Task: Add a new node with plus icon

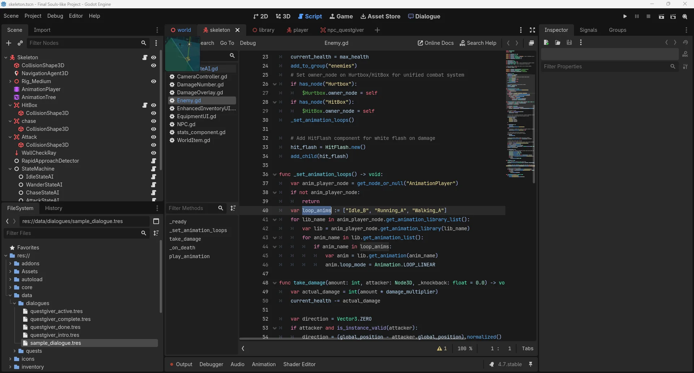Action: pyautogui.click(x=9, y=43)
